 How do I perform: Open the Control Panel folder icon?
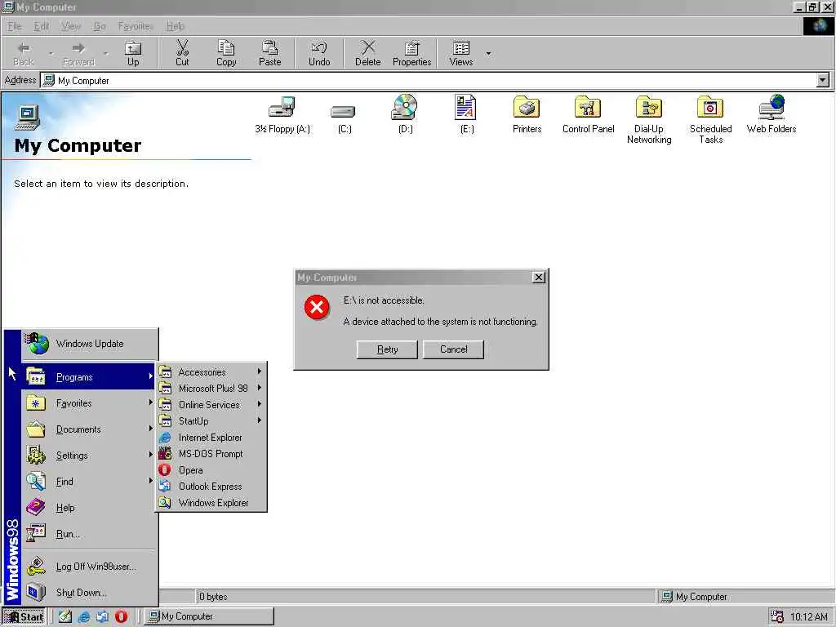click(588, 114)
